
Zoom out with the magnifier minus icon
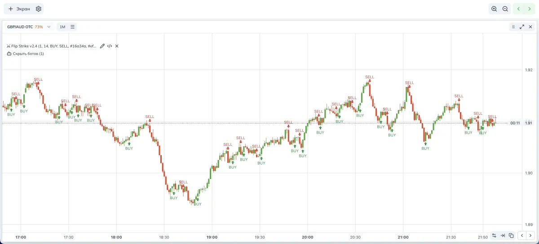[505, 9]
